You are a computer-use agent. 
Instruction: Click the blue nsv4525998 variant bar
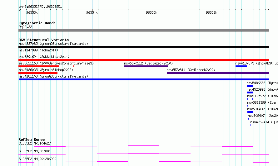(250, 92)
